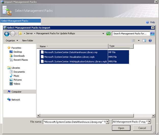Select the Select Management Packs wizard step
The height and width of the screenshot is (135, 159).
coord(21,21)
